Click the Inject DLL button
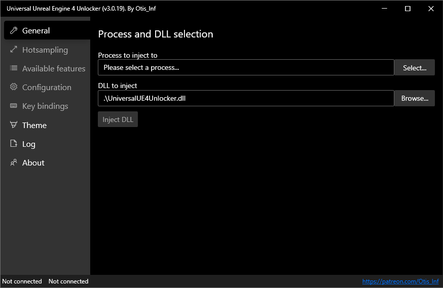Image resolution: width=443 pixels, height=288 pixels. click(118, 119)
